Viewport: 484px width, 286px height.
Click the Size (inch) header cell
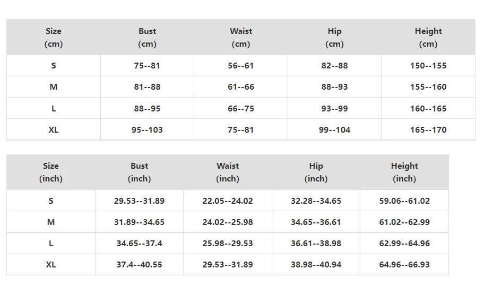(x=51, y=172)
